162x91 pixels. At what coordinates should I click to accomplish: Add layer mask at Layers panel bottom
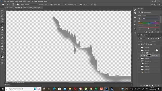pyautogui.click(x=147, y=85)
